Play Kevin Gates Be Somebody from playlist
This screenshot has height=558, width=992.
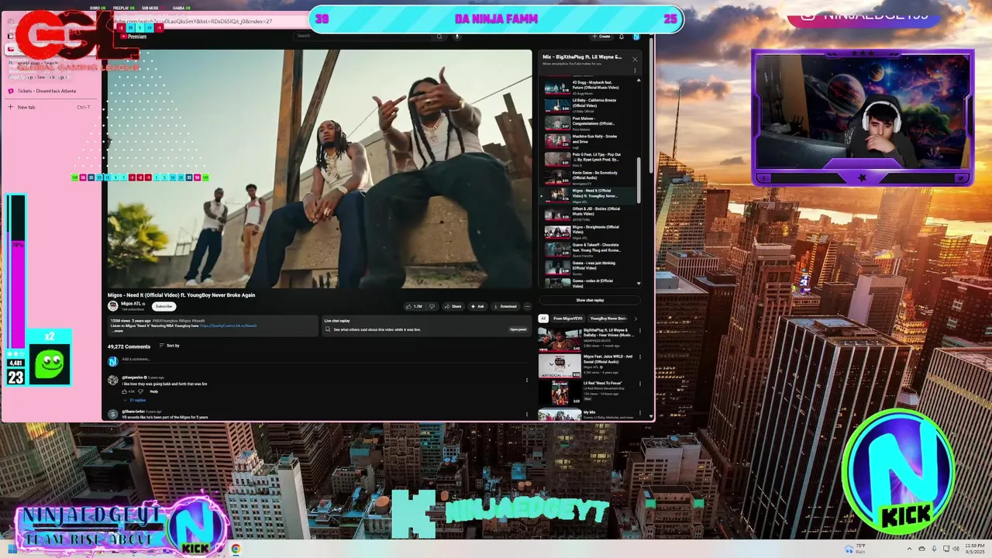click(x=591, y=177)
